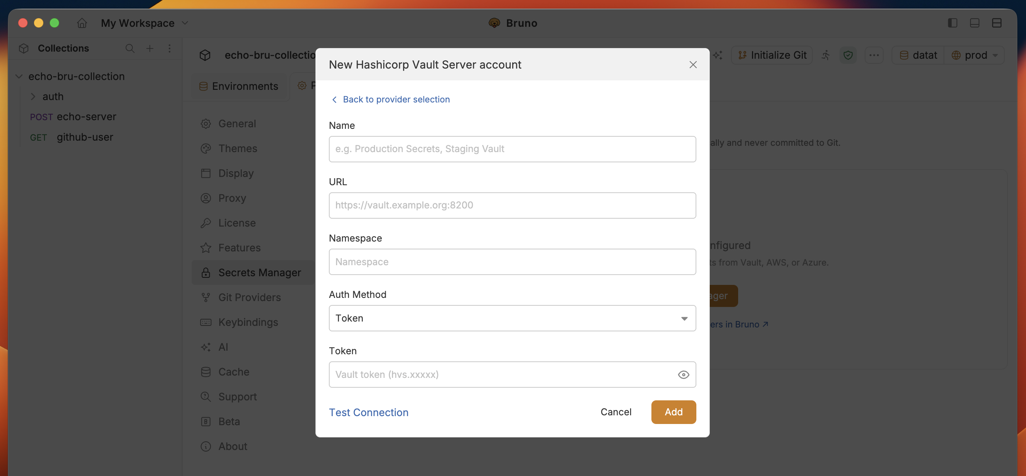Click the sparkle AI icon in collection toolbar
This screenshot has height=476, width=1026.
tap(718, 55)
